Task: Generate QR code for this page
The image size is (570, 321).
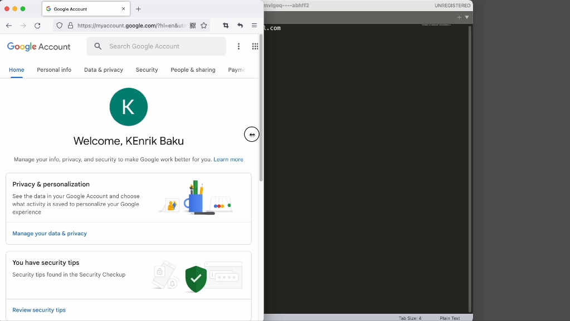Action: pyautogui.click(x=193, y=26)
